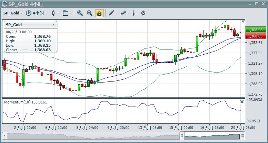268x143 pixels.
Task: Click the scrollbar left arrow
Action: 4,136
